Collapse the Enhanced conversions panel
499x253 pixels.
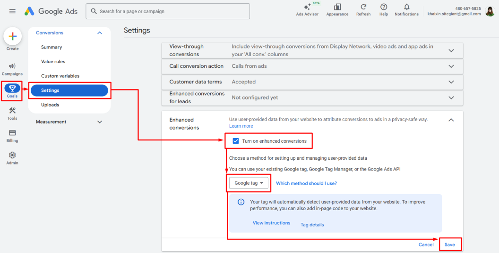click(x=451, y=120)
